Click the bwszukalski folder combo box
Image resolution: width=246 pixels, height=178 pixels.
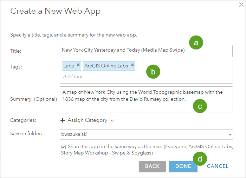click(143, 134)
